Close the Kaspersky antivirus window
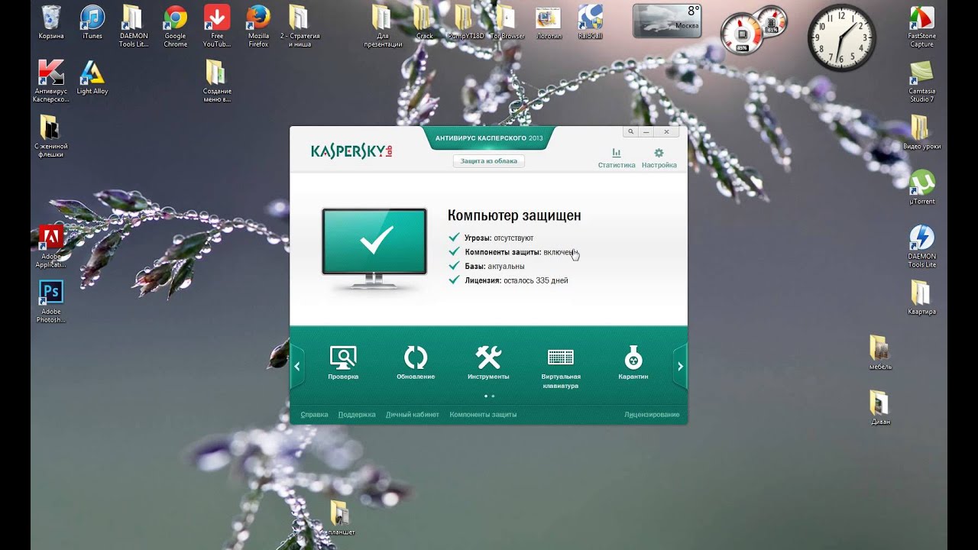 click(666, 131)
